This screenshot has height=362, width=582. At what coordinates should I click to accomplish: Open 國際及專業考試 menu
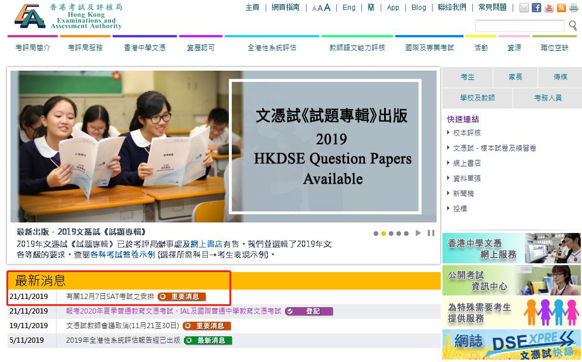click(430, 47)
